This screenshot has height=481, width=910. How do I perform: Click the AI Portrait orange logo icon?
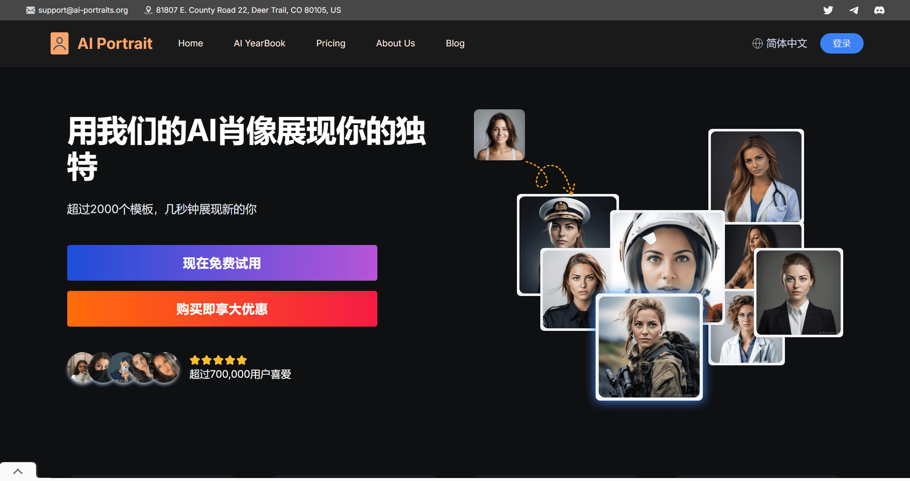[60, 43]
